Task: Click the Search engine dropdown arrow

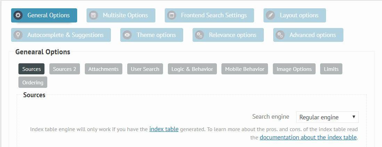Action: point(354,117)
